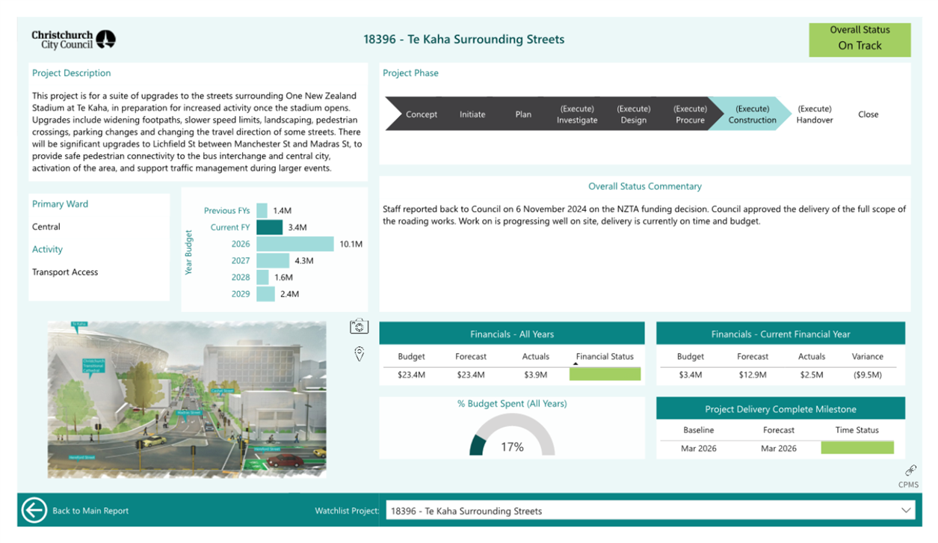This screenshot has width=938, height=543.
Task: Click the Back to Main Report label
Action: (90, 511)
